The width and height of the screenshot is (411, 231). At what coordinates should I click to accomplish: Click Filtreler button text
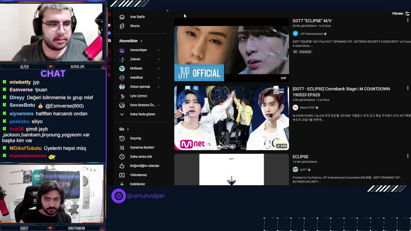398,13
